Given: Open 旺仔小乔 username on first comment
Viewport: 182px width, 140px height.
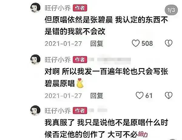Looking at the screenshot, I should tap(58, 8).
